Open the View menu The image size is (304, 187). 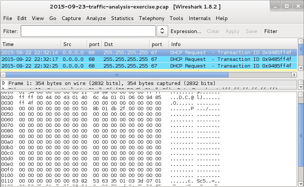click(38, 18)
